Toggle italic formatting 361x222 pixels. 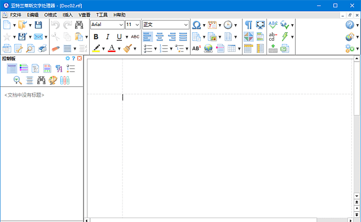[x=107, y=37]
